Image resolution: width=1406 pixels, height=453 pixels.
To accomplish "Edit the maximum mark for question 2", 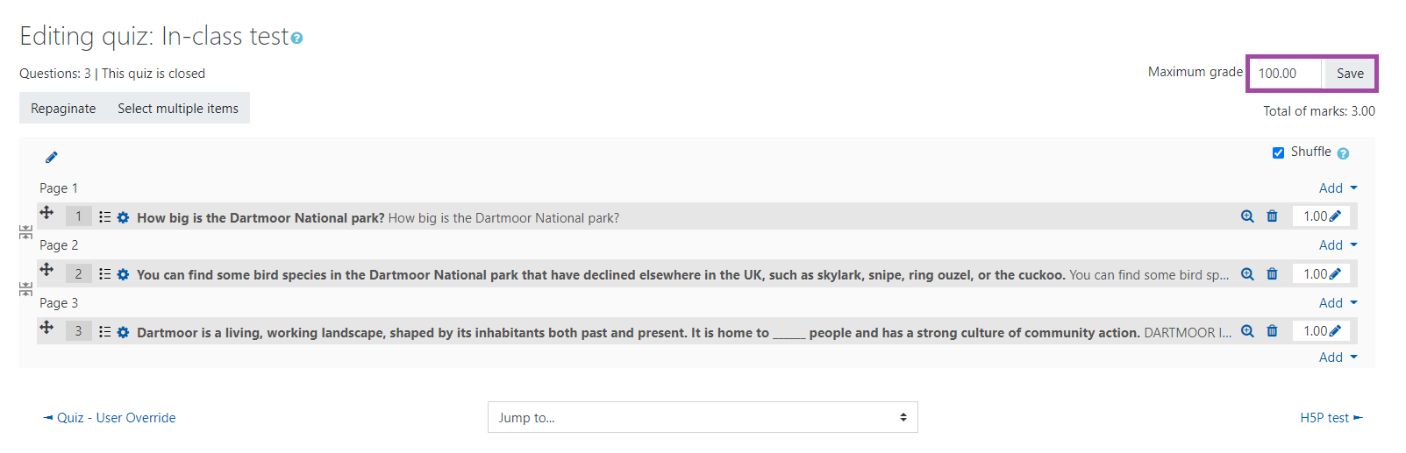I will pyautogui.click(x=1335, y=274).
